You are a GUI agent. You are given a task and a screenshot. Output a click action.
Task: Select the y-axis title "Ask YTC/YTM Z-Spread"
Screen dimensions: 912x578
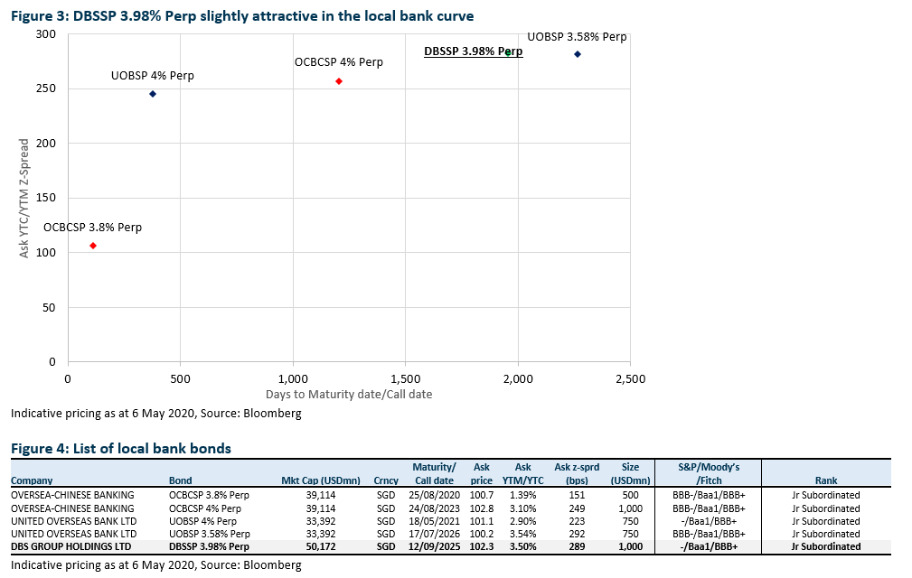24,198
